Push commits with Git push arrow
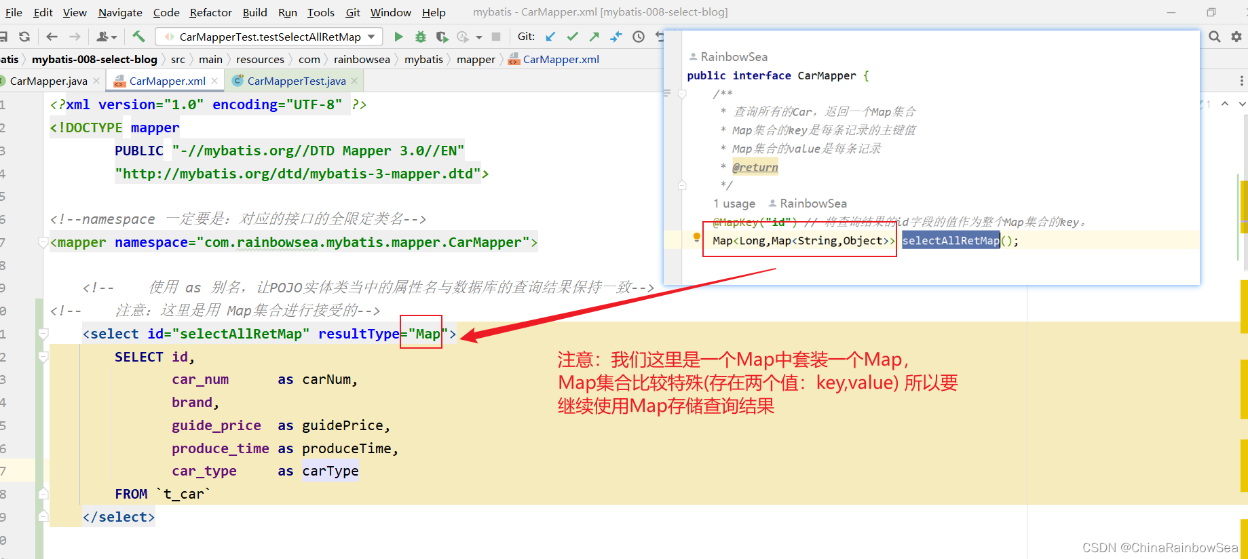This screenshot has width=1248, height=559. point(594,37)
